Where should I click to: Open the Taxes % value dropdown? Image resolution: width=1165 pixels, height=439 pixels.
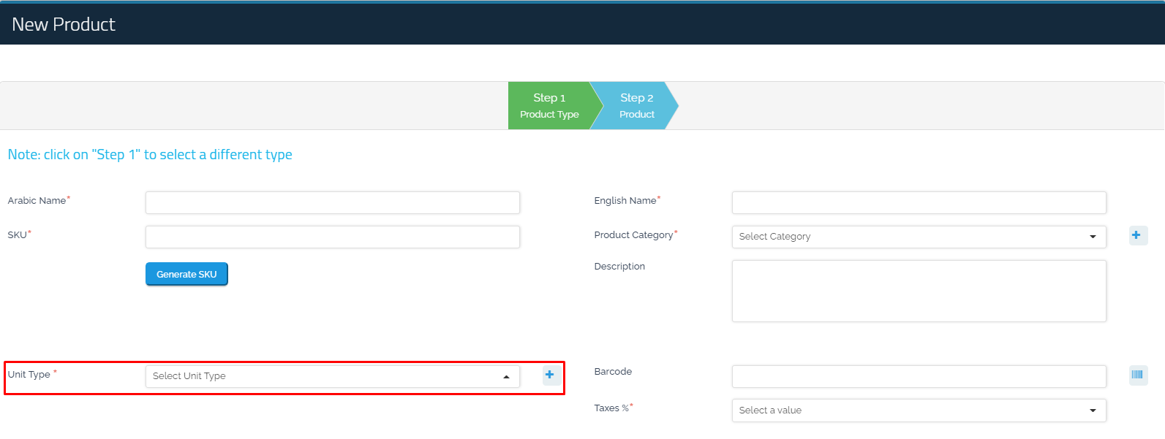[918, 411]
